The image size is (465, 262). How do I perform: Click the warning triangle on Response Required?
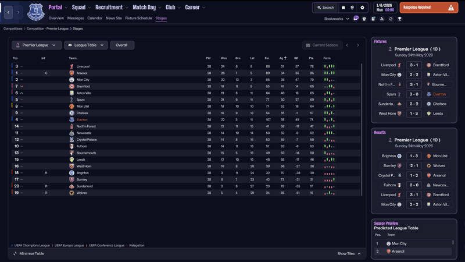(x=451, y=8)
